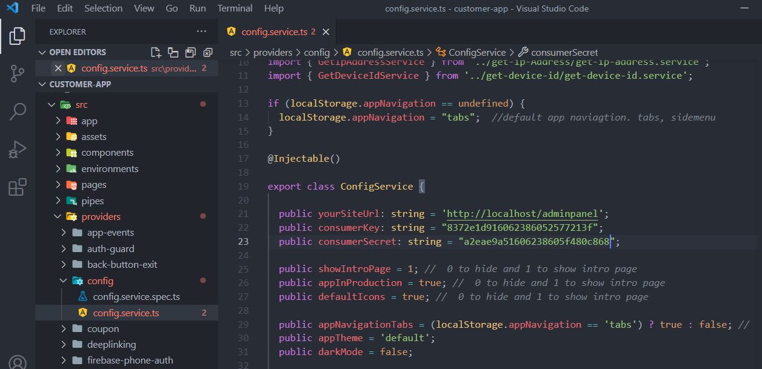The image size is (762, 369).
Task: Open the Terminal menu
Action: (235, 8)
